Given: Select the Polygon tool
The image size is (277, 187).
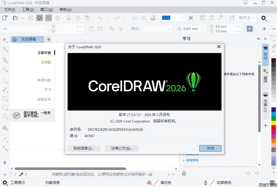Looking at the screenshot, I should pos(5,117).
